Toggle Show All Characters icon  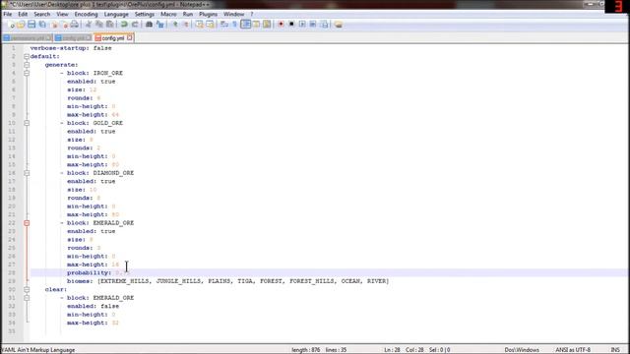pyautogui.click(x=234, y=25)
